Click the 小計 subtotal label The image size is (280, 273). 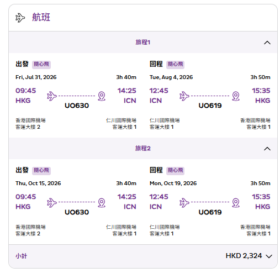[x=22, y=256]
